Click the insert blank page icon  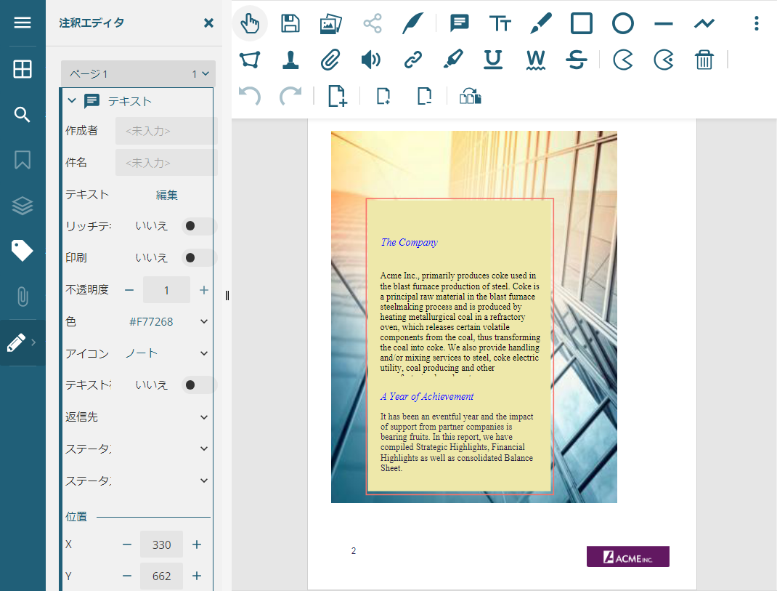[383, 96]
